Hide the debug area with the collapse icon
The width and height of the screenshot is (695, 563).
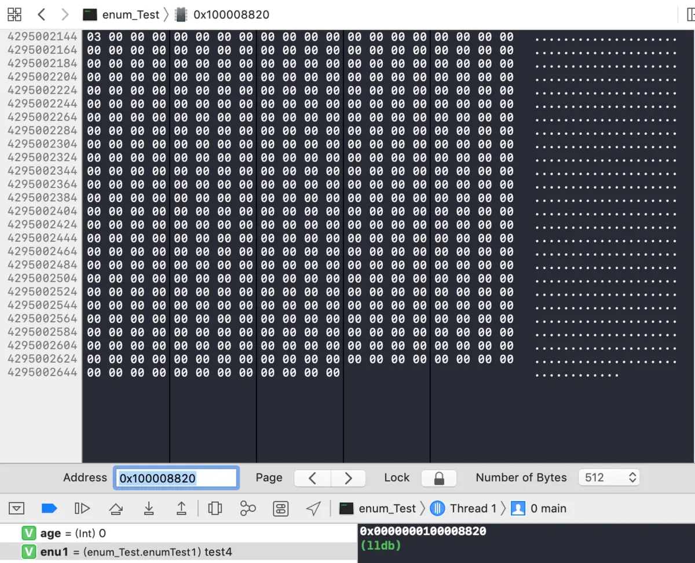[16, 508]
